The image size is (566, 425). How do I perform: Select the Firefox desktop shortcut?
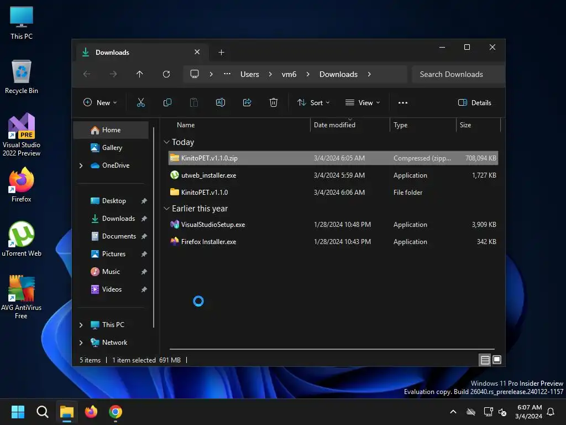[x=22, y=185]
